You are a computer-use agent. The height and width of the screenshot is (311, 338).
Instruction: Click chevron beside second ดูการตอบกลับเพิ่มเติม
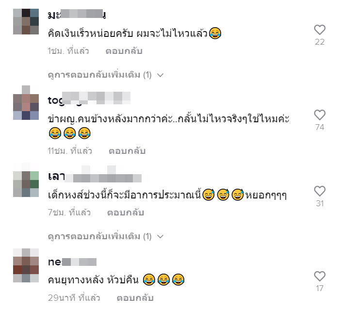click(x=160, y=237)
